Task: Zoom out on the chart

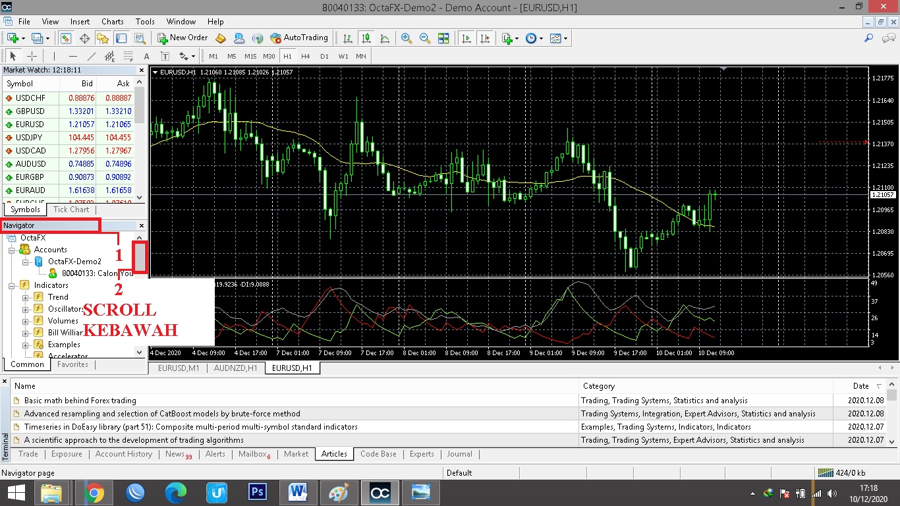Action: coord(425,38)
